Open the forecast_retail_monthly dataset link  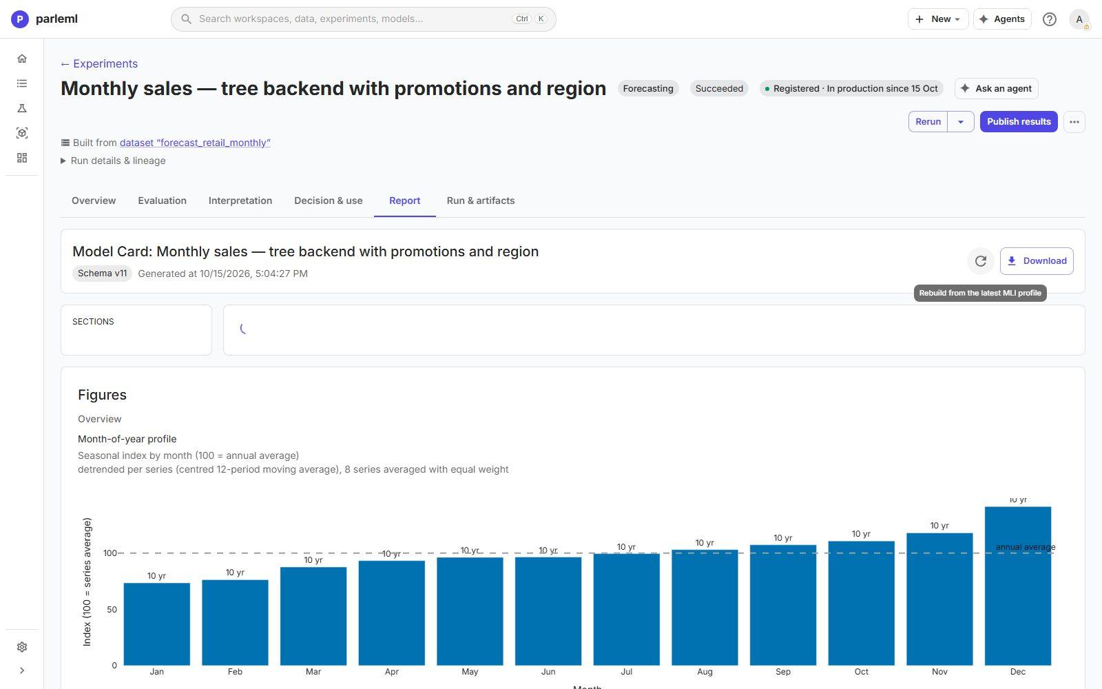pos(195,143)
